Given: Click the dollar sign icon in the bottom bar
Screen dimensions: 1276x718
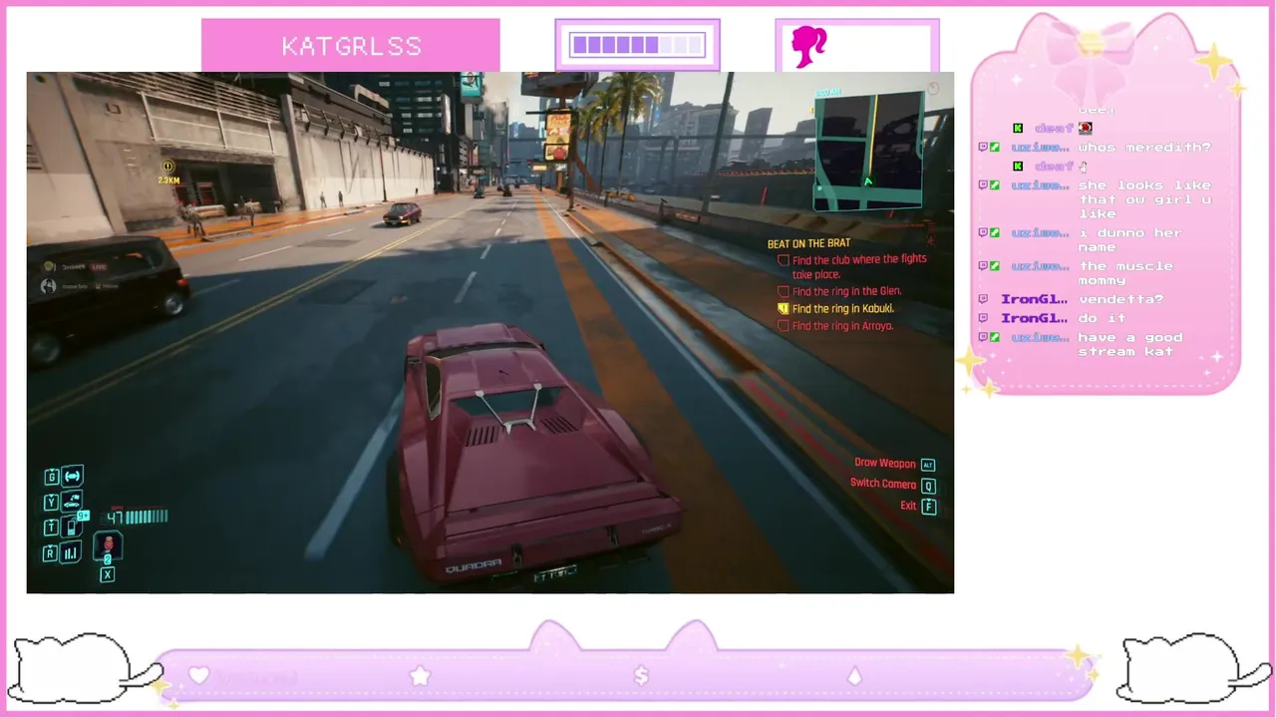Looking at the screenshot, I should click(x=641, y=676).
